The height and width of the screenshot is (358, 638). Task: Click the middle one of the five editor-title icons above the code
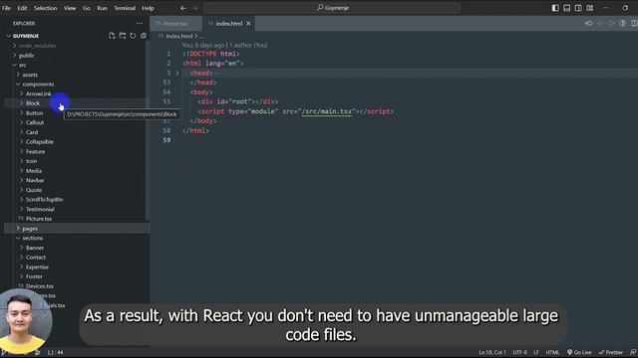(x=611, y=24)
